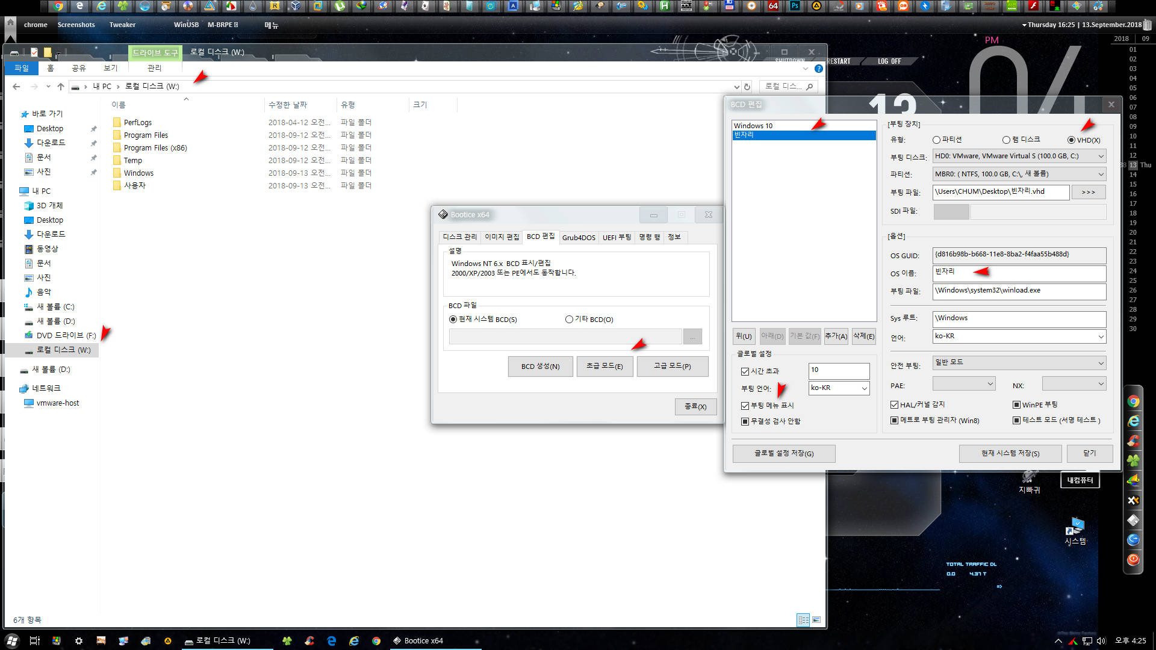This screenshot has height=650, width=1156.
Task: Open 음악 (Music) in the sidebar
Action: [x=43, y=292]
